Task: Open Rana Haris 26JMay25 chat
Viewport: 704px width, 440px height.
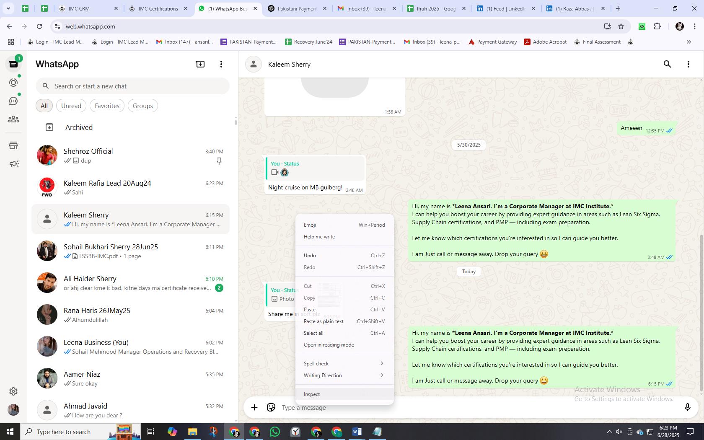Action: coord(131,315)
